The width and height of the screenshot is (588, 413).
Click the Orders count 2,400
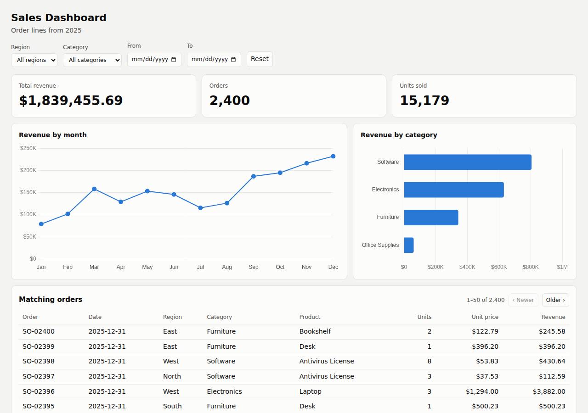[x=230, y=100]
